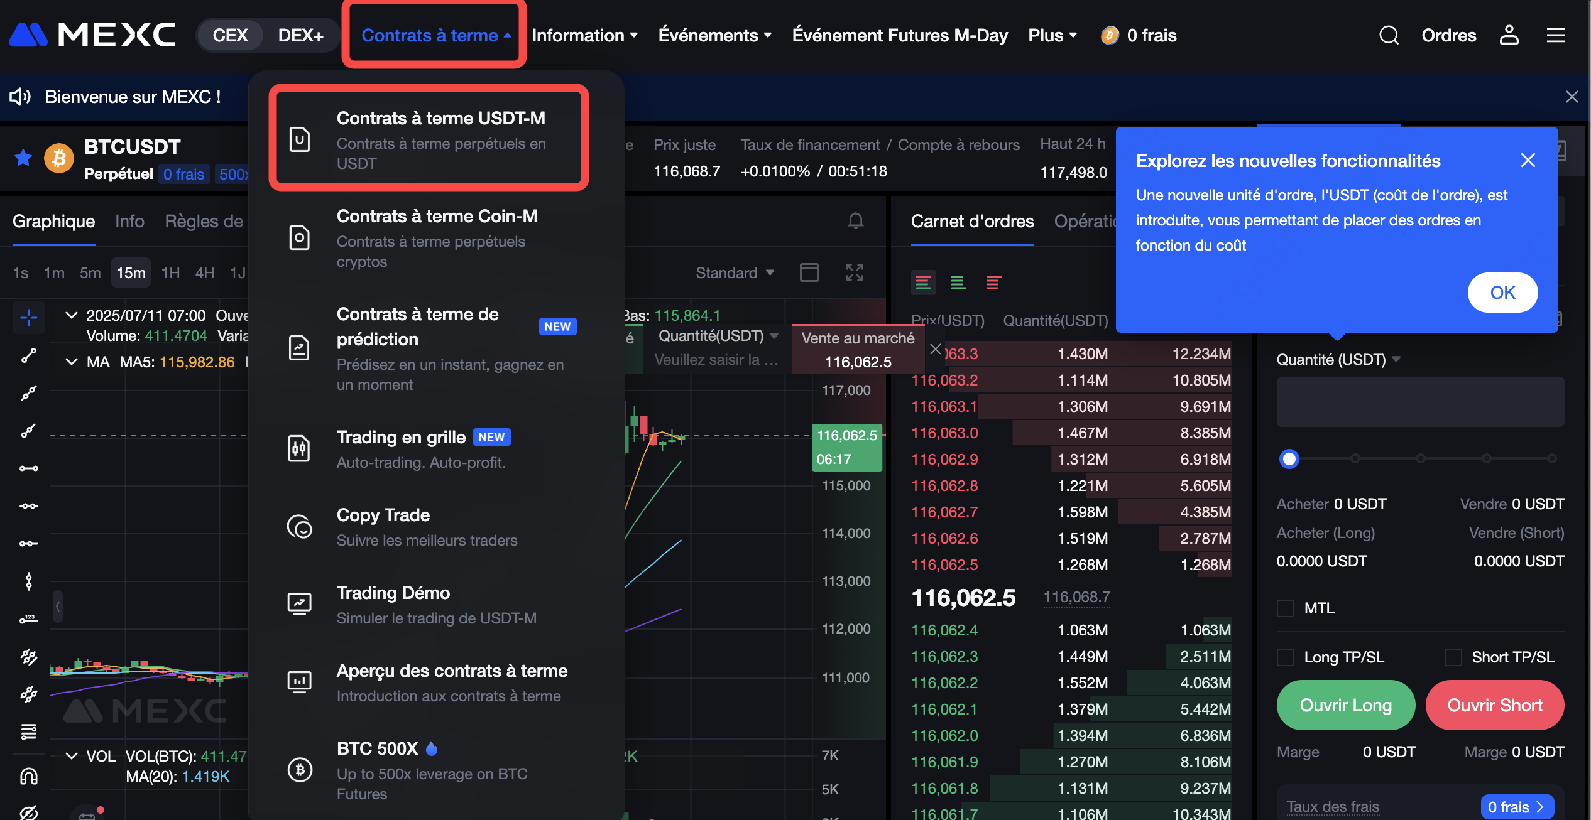Select the 4H timeframe
The width and height of the screenshot is (1591, 820).
205,272
